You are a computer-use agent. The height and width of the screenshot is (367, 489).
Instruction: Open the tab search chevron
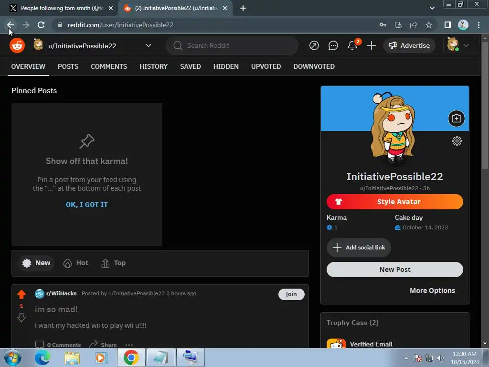(x=432, y=8)
